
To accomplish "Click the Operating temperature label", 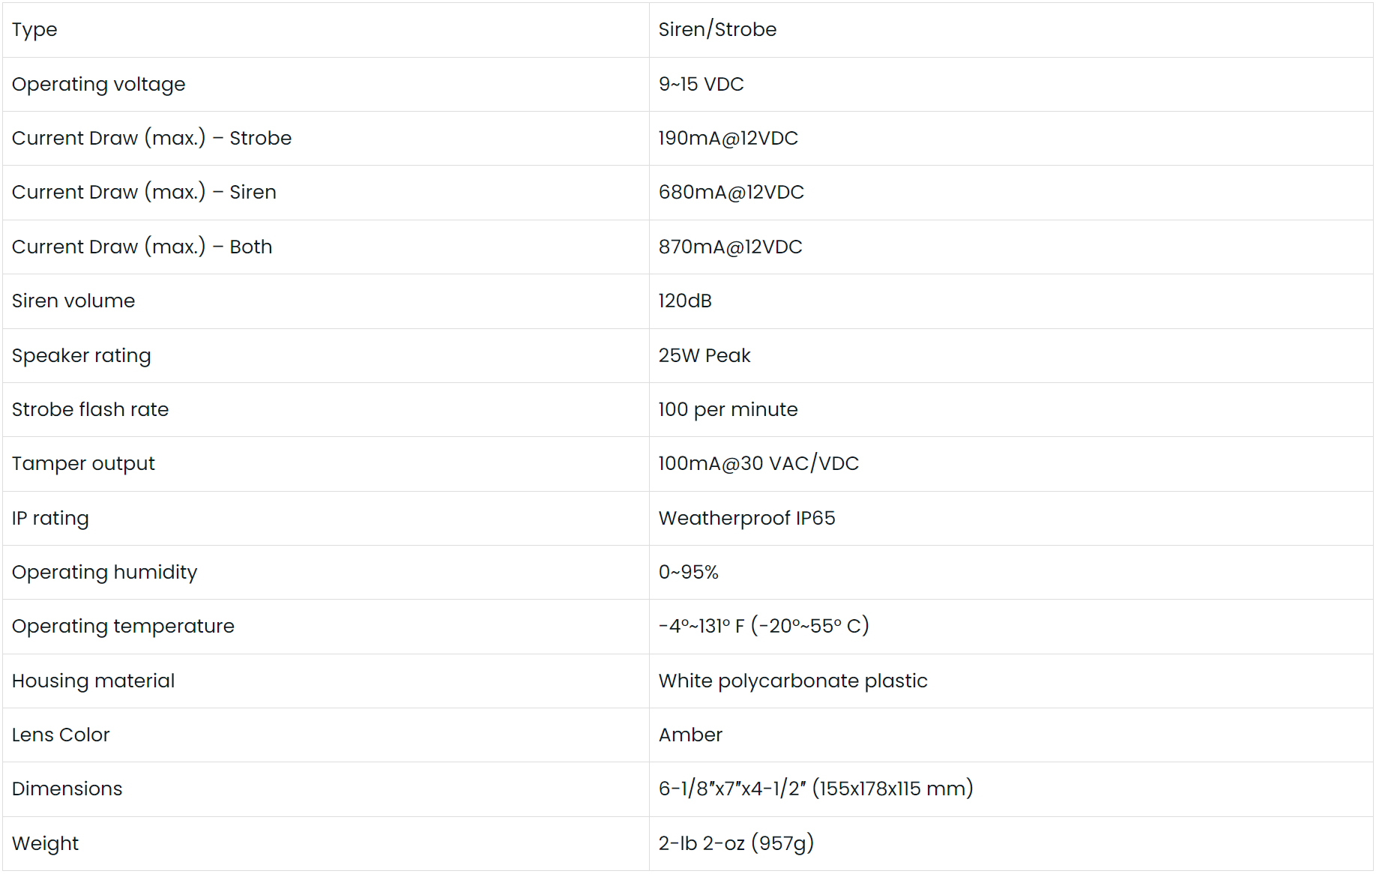I will click(x=123, y=627).
